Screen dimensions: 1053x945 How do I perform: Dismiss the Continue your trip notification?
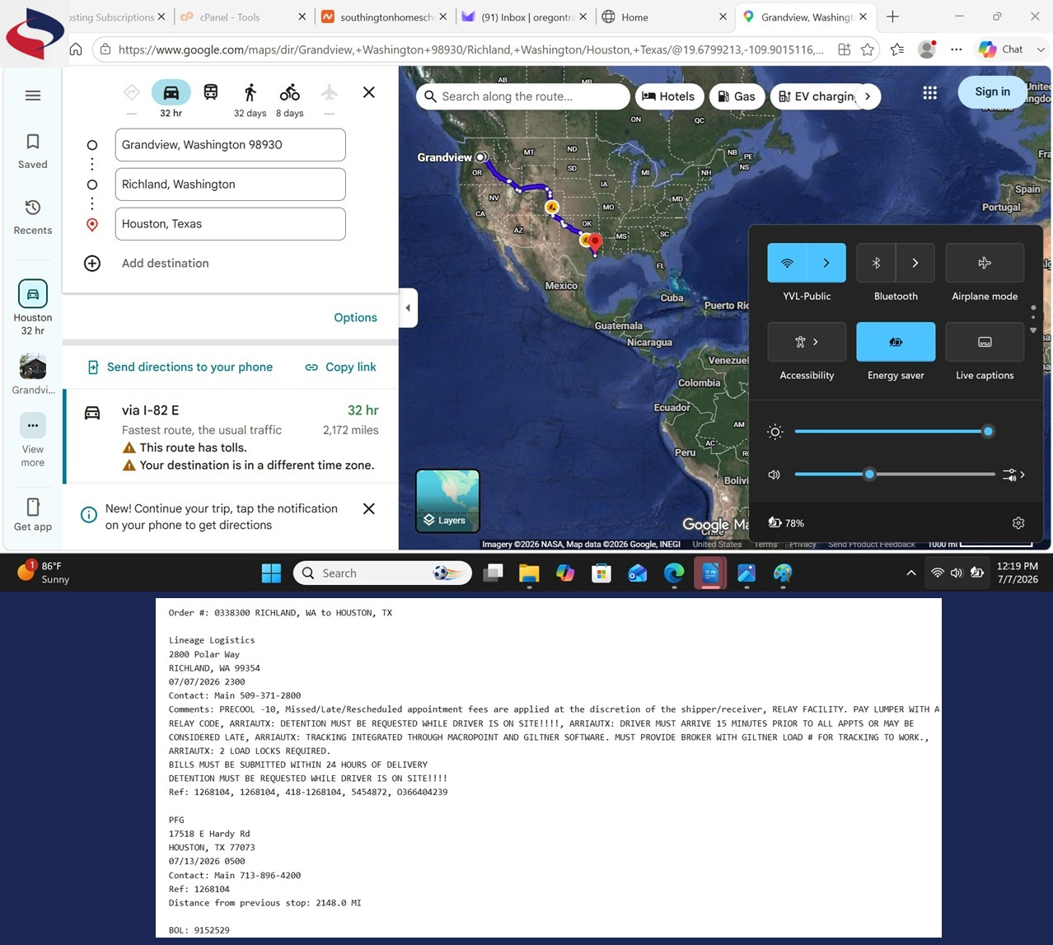click(369, 508)
